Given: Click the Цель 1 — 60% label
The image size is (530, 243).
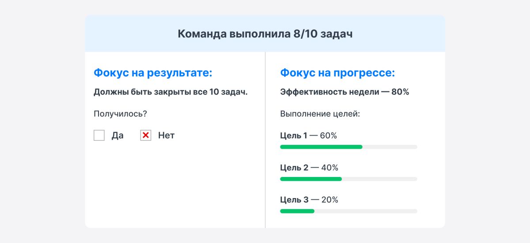Looking at the screenshot, I should tap(308, 136).
